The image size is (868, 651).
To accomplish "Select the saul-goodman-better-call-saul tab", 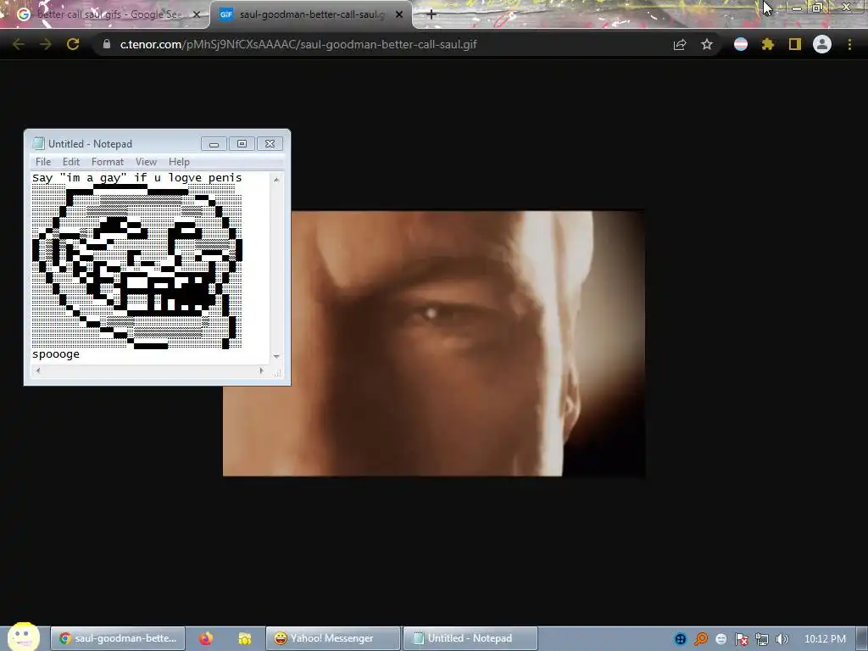I will pos(311,14).
